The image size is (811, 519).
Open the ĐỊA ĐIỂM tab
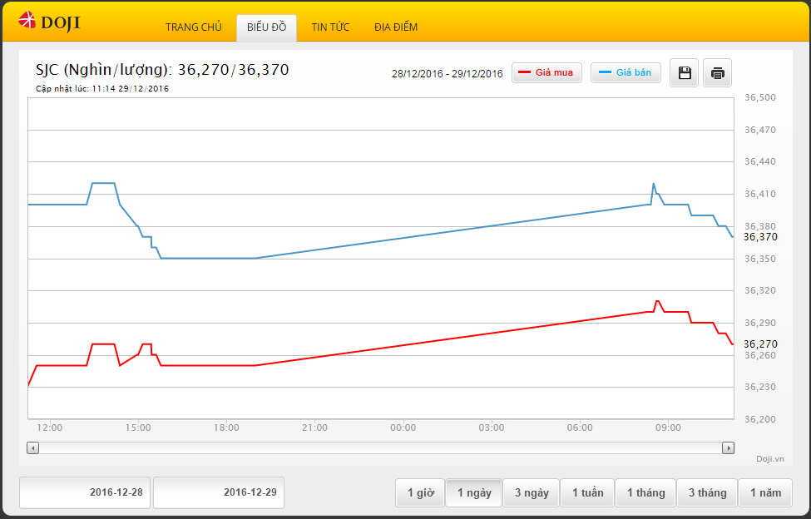(396, 27)
